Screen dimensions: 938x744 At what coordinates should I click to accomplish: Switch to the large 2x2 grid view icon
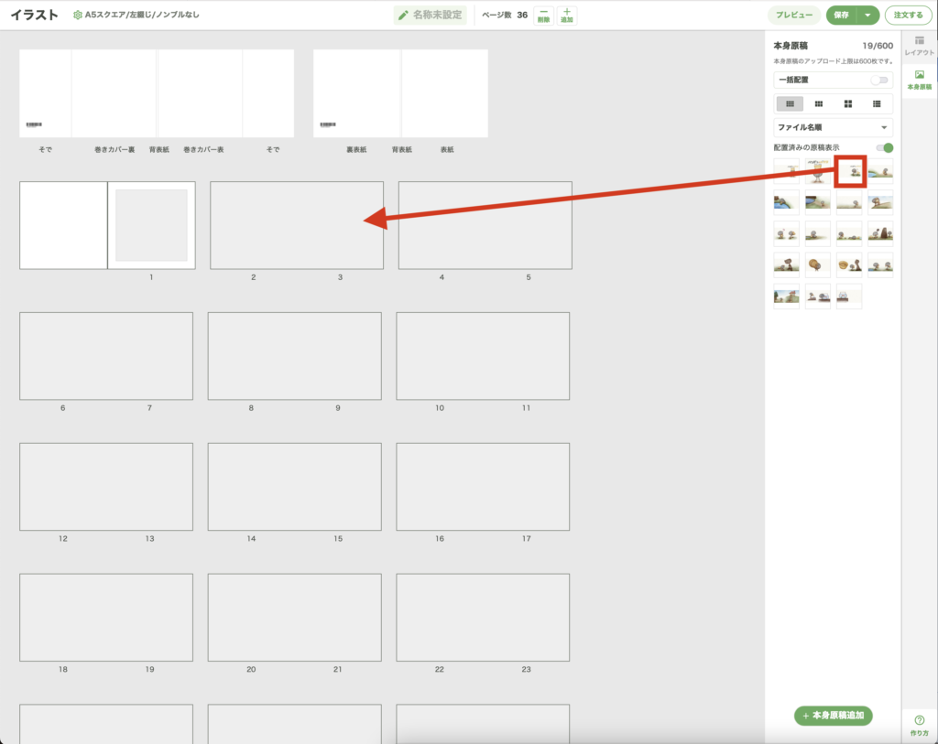tap(848, 103)
